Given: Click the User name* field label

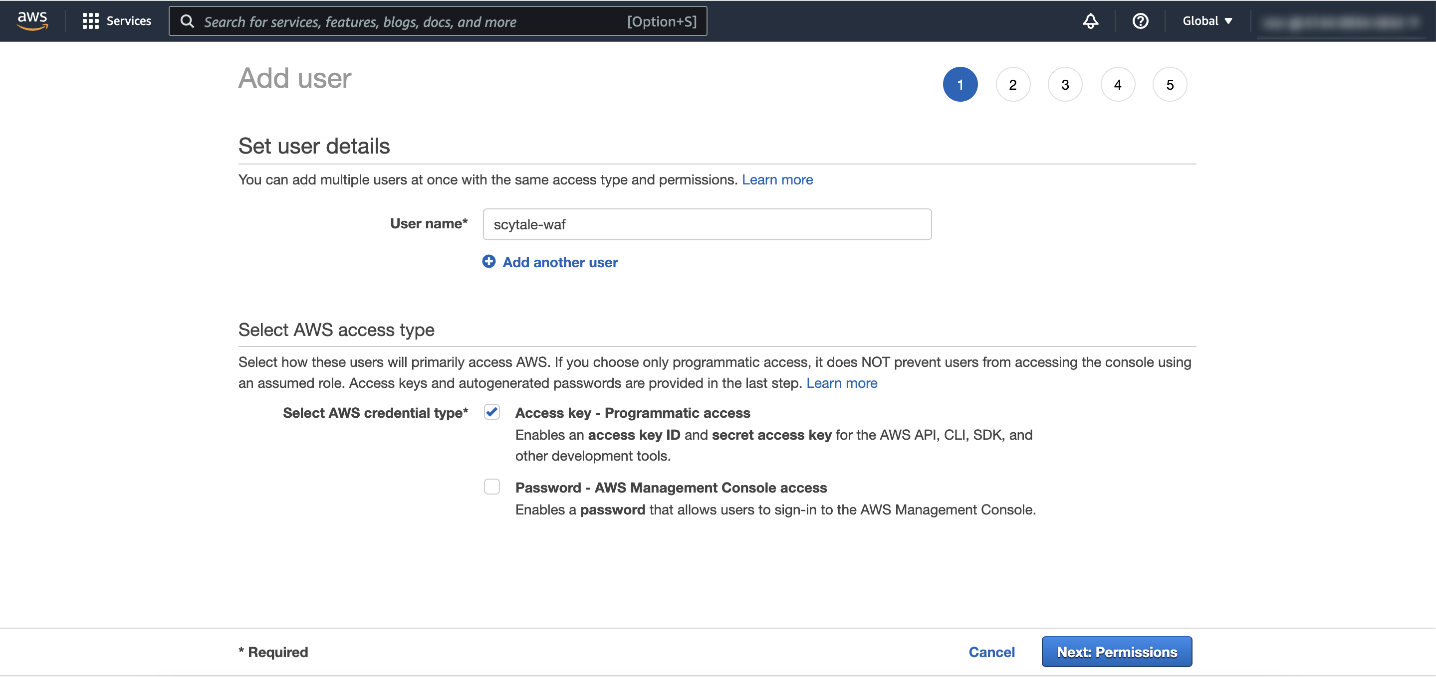Looking at the screenshot, I should (429, 223).
